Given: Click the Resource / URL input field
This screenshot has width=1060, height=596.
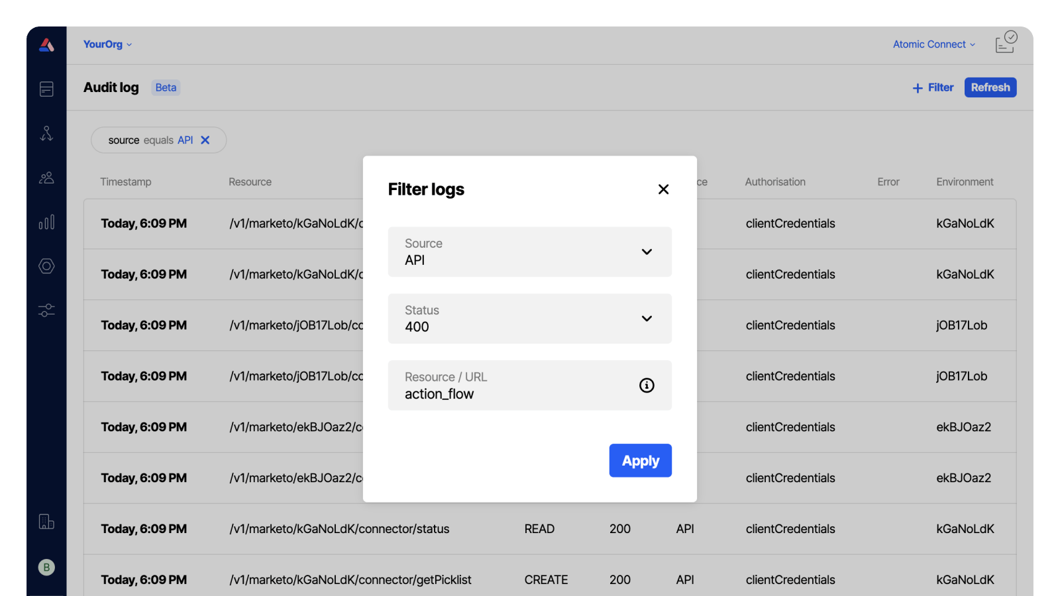Looking at the screenshot, I should [530, 385].
